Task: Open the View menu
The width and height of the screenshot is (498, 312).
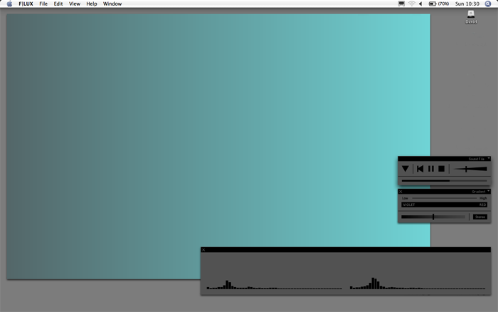Action: [x=75, y=4]
